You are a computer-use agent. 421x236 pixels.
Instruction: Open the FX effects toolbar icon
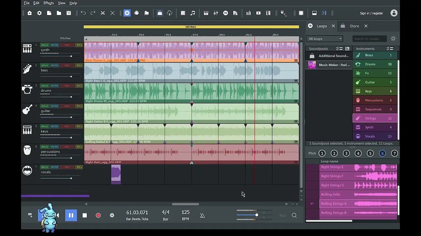pyautogui.click(x=226, y=13)
